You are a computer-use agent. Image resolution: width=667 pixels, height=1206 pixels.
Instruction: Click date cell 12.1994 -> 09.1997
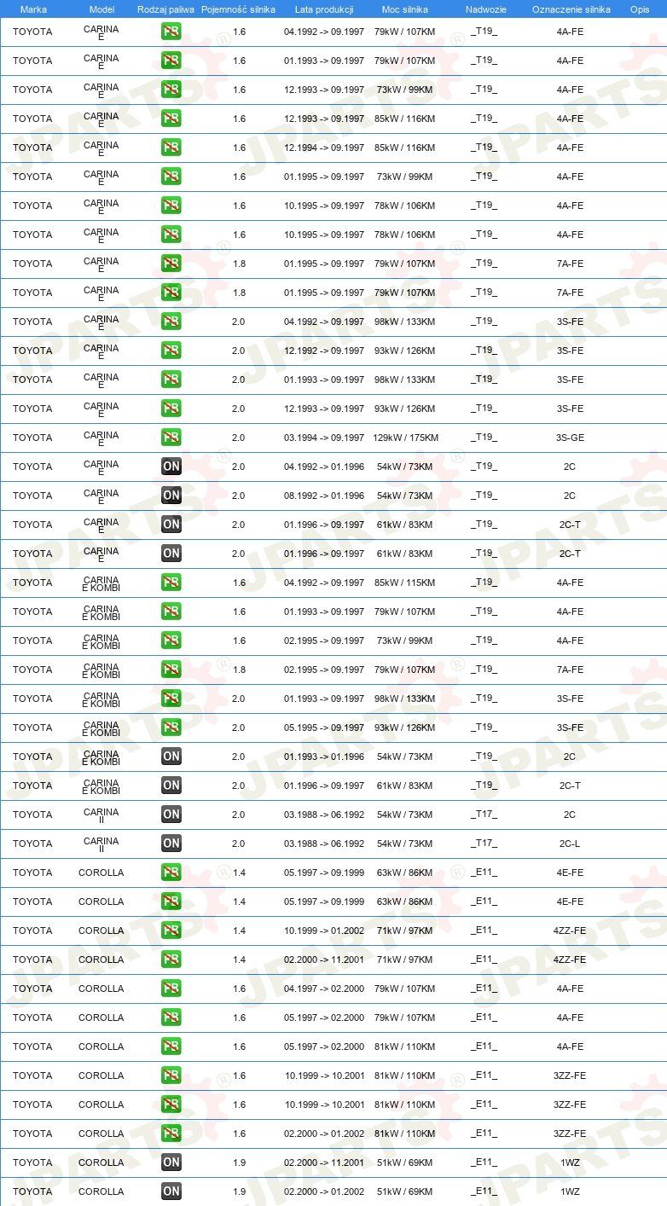pos(324,148)
